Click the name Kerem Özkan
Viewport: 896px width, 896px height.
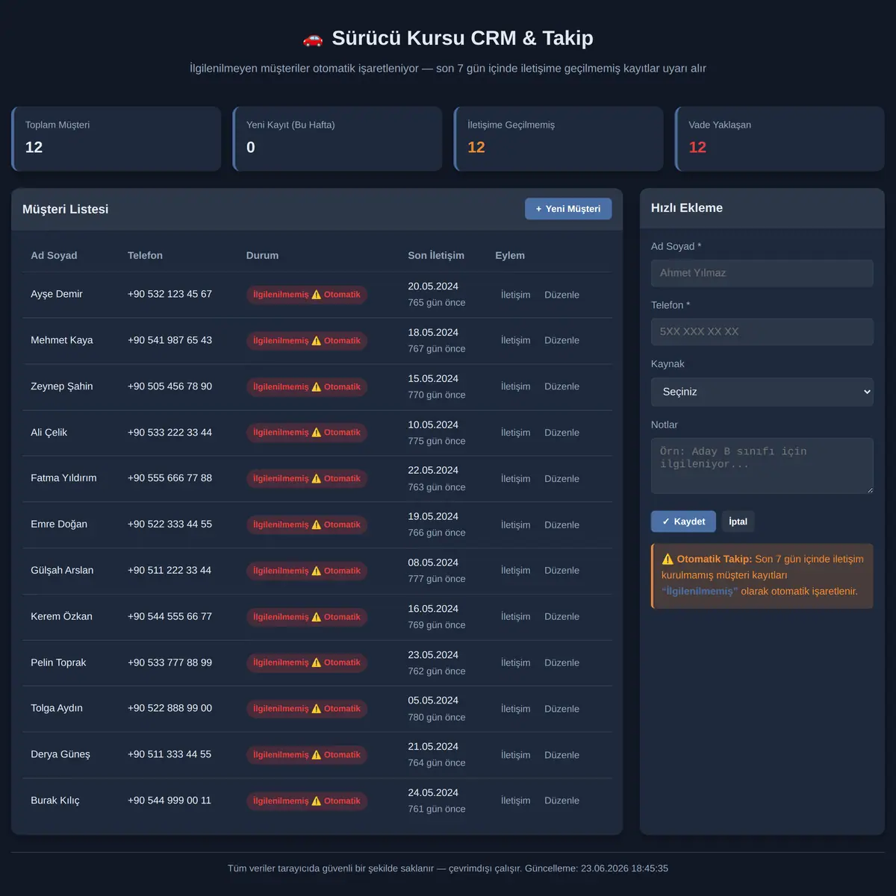(x=61, y=616)
